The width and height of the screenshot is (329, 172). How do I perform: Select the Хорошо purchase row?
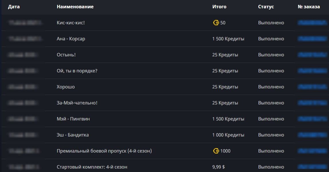[66, 87]
